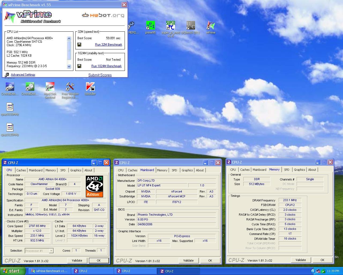Click OK in Mainboard window

210,260
